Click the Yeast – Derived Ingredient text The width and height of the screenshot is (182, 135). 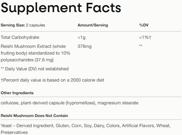(x=27, y=125)
